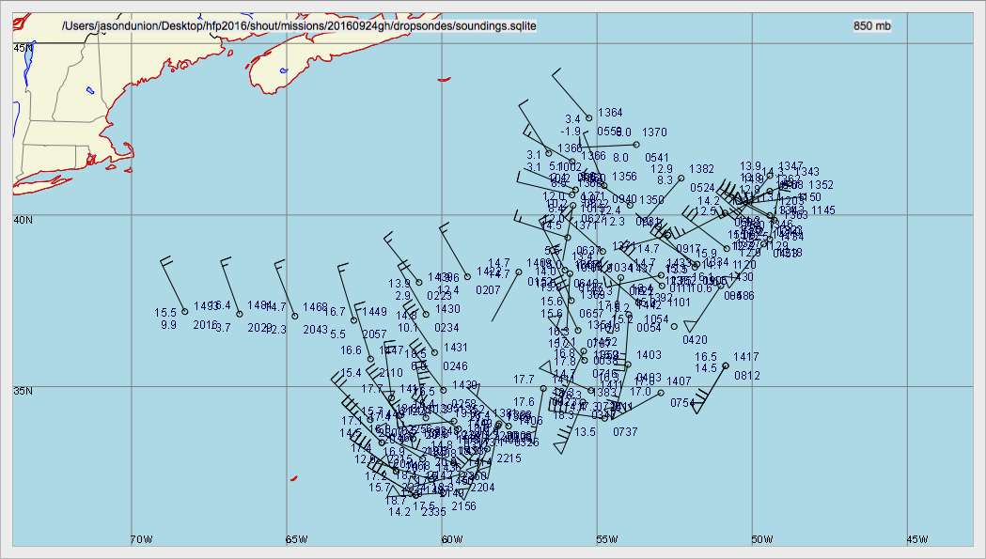Click the '0541' time label

[x=657, y=157]
